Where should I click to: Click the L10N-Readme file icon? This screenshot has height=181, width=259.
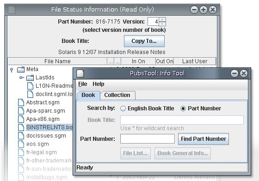tap(30, 86)
